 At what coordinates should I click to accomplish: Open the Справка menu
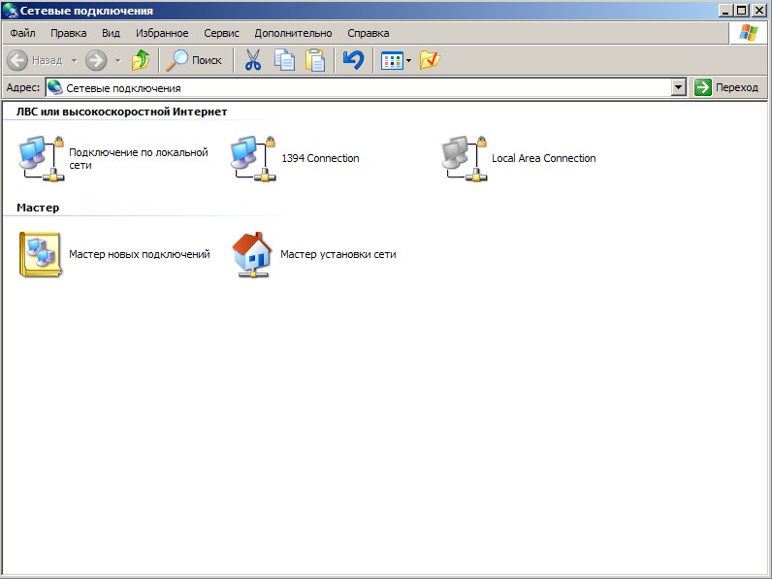(369, 33)
